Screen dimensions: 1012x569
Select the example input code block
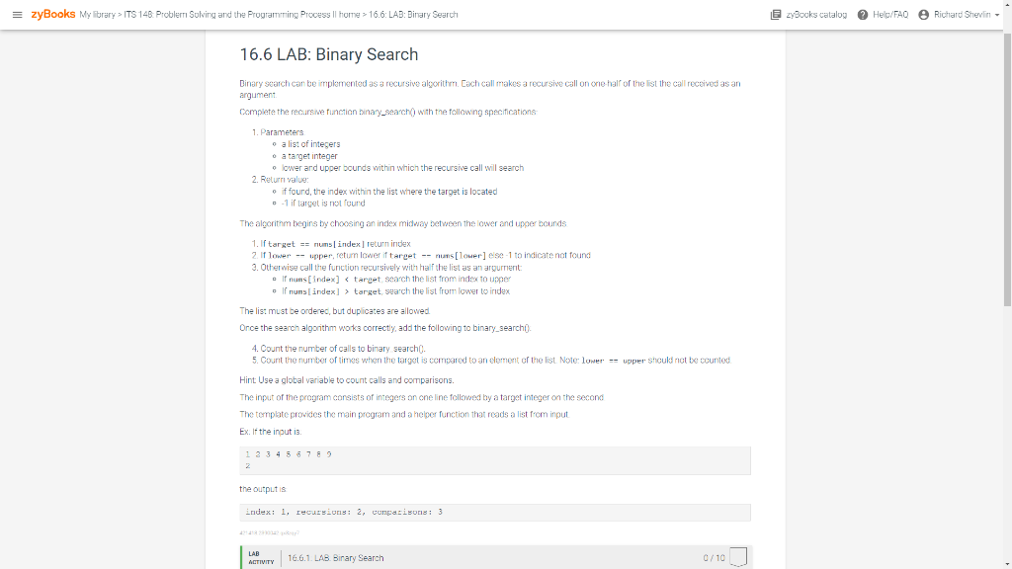[494, 460]
